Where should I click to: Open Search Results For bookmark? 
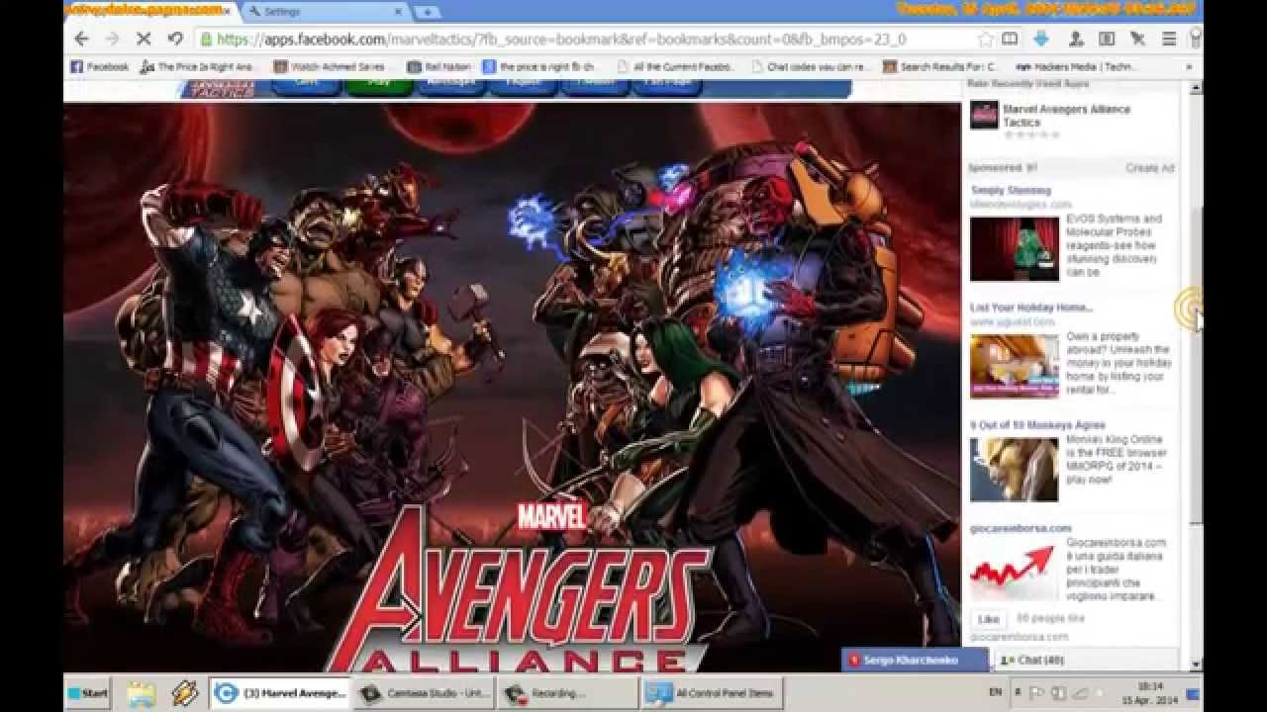point(941,66)
